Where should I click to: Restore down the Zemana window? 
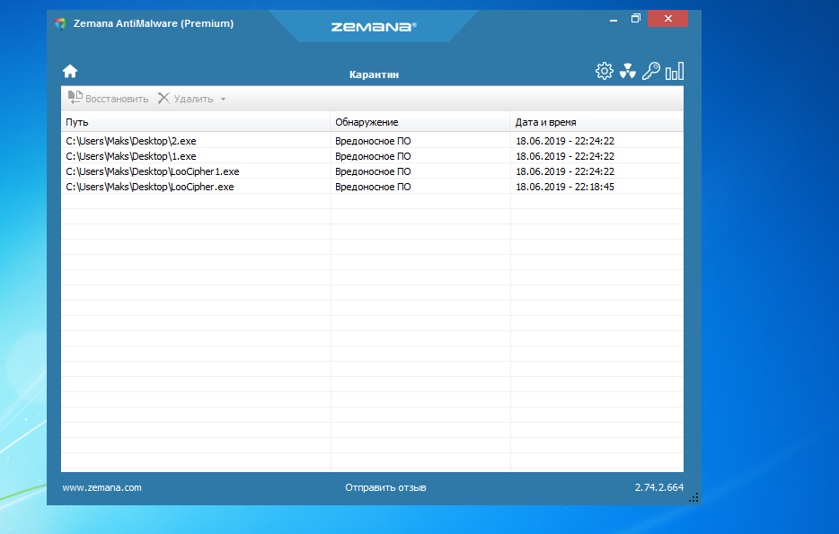636,19
